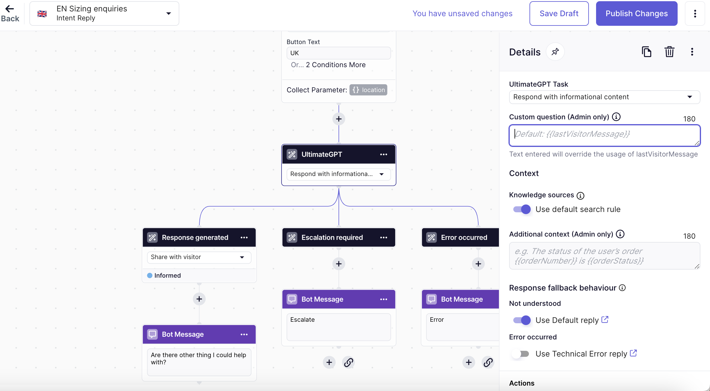Click the three-dot overflow menu top right
Image resolution: width=710 pixels, height=391 pixels.
click(695, 13)
